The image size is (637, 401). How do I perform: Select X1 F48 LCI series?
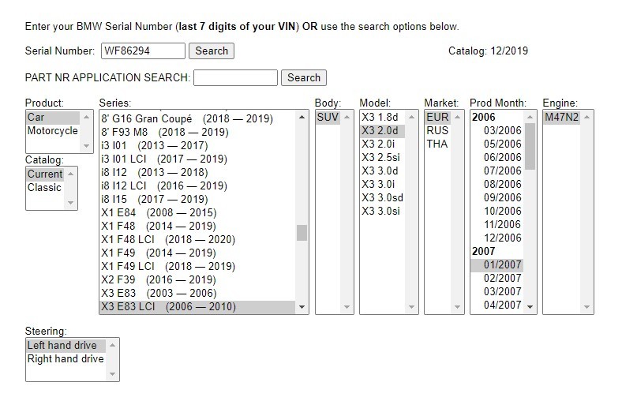click(198, 239)
